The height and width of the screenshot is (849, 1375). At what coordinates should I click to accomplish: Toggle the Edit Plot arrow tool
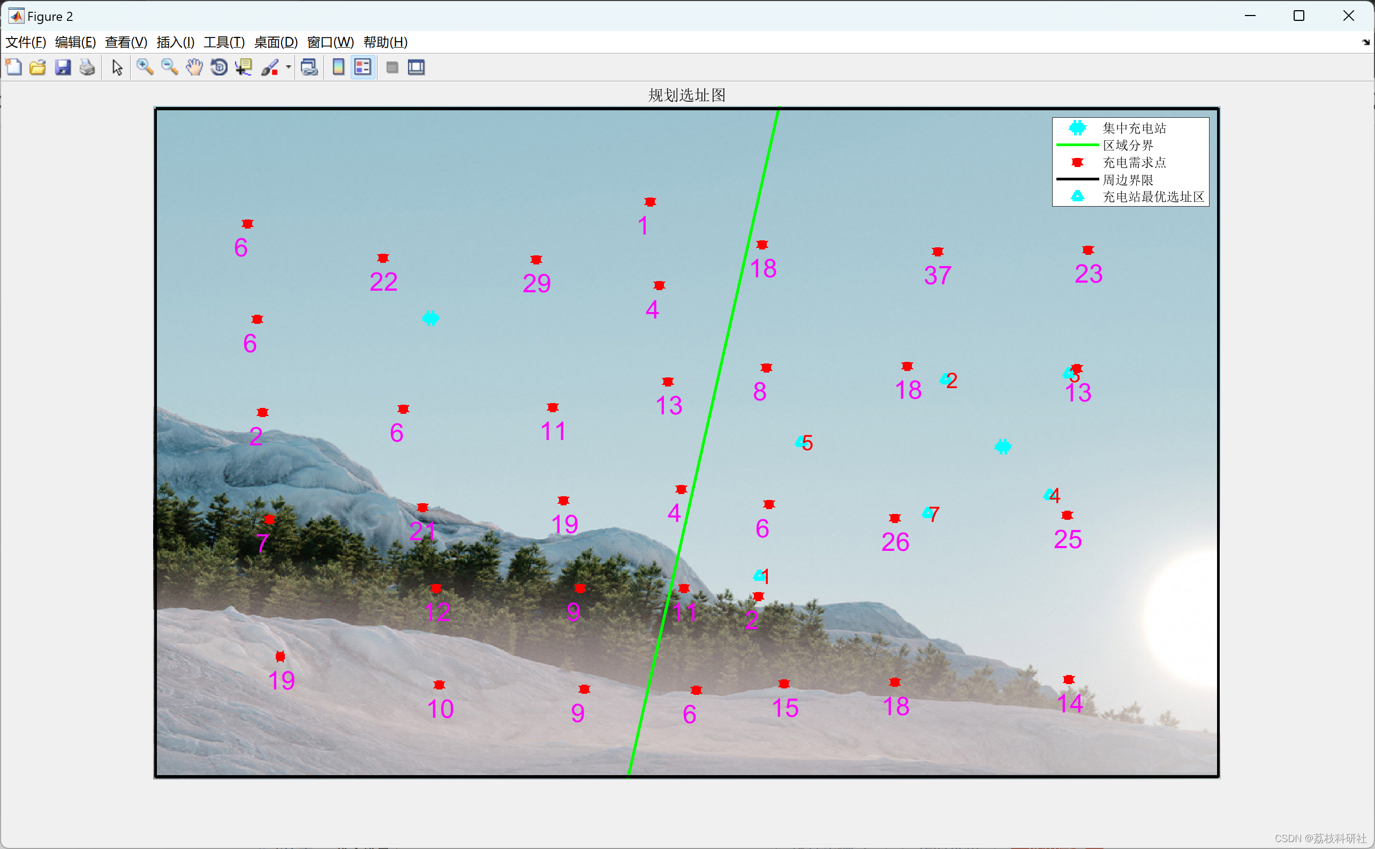[117, 67]
